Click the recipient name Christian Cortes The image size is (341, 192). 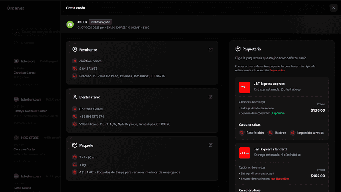(x=91, y=109)
